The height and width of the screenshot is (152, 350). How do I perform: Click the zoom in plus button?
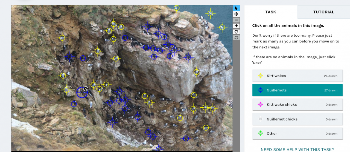(x=236, y=26)
